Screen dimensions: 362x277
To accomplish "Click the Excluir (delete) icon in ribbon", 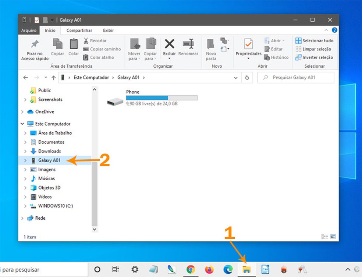I will pyautogui.click(x=169, y=45).
